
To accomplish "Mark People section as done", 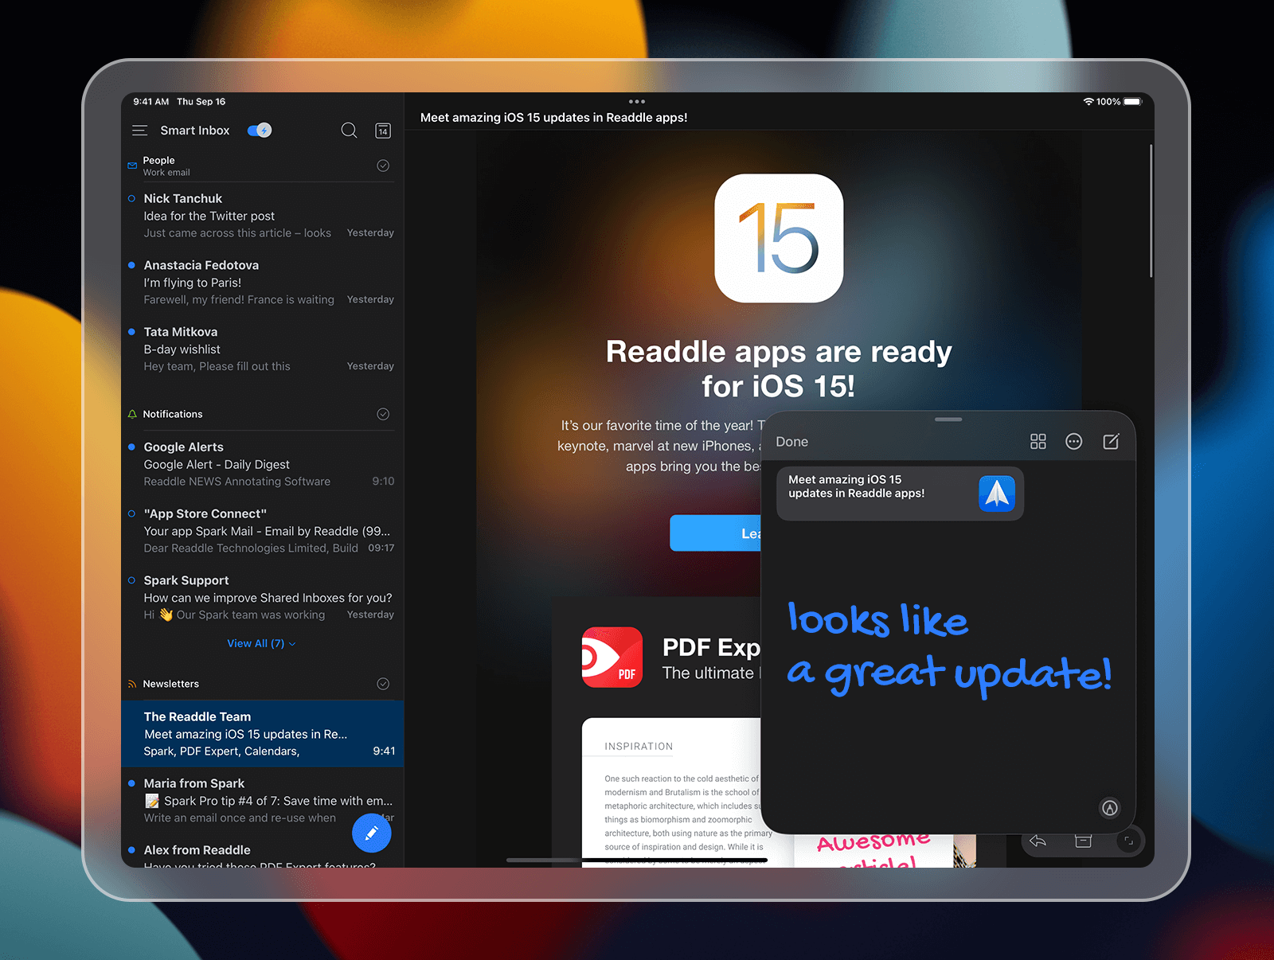I will point(383,166).
